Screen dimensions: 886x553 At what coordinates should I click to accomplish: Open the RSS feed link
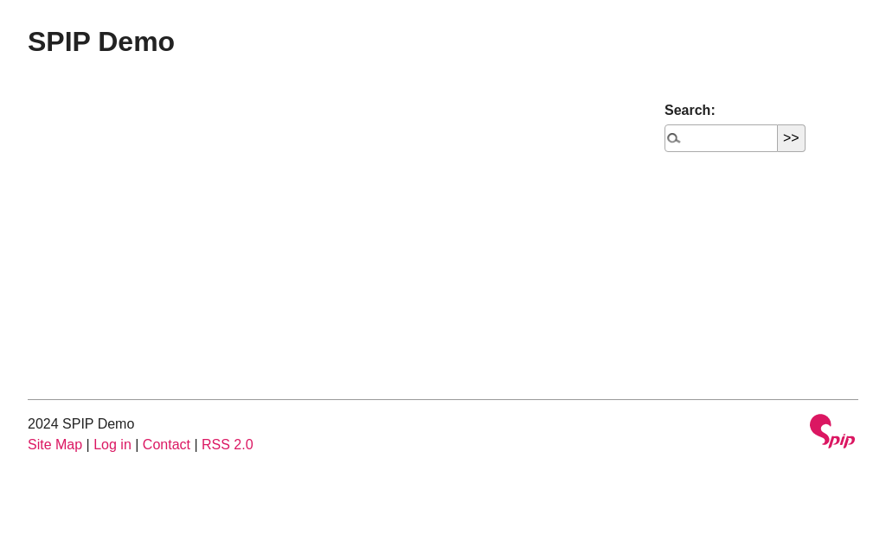pyautogui.click(x=227, y=445)
